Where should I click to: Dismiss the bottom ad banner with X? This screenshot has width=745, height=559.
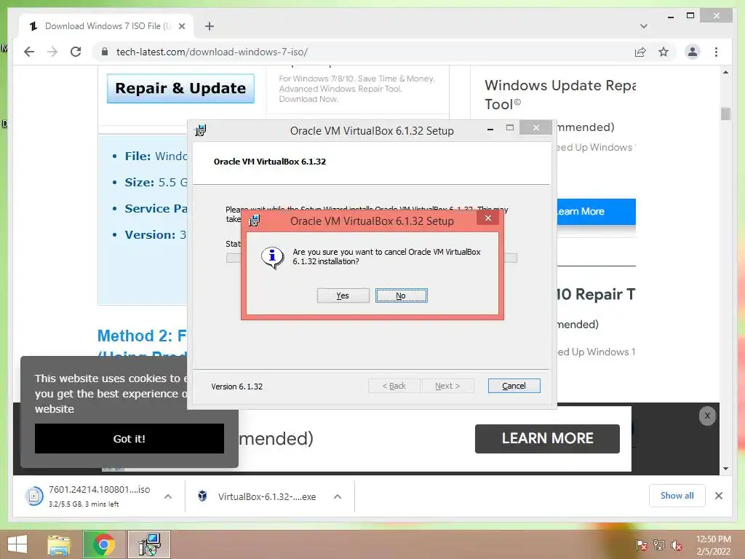point(707,416)
